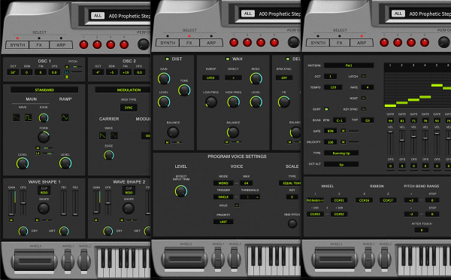Adjust the Wave Shape 1 GAIN slider
Image resolution: width=451 pixels, height=280 pixels.
pyautogui.click(x=11, y=203)
